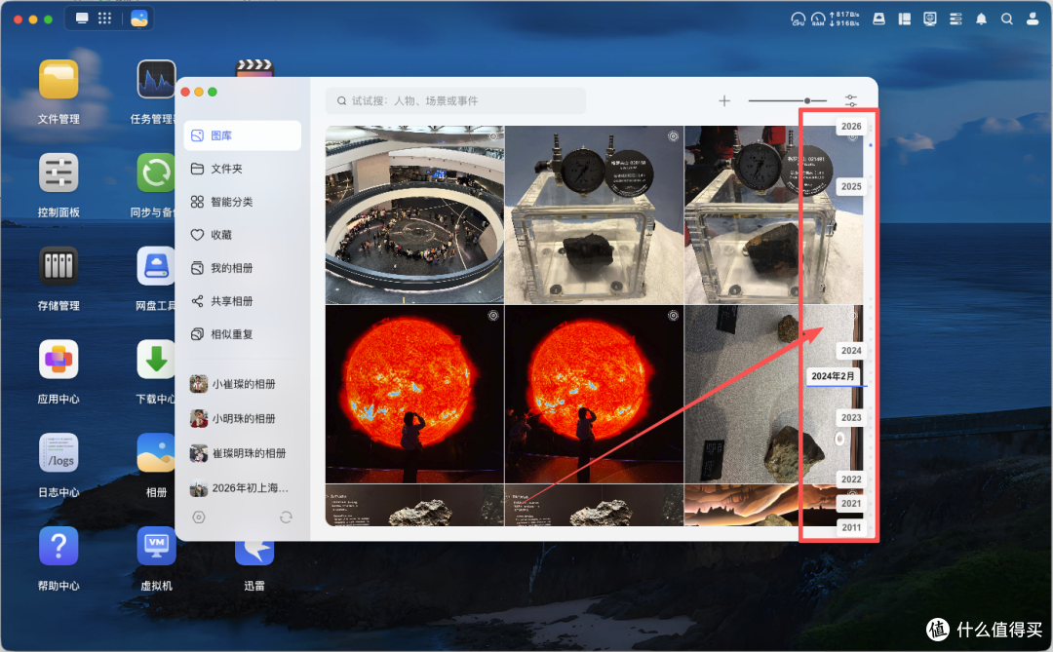The height and width of the screenshot is (652, 1053).
Task: Open the 存储管理 storage manager icon
Action: pos(58,267)
